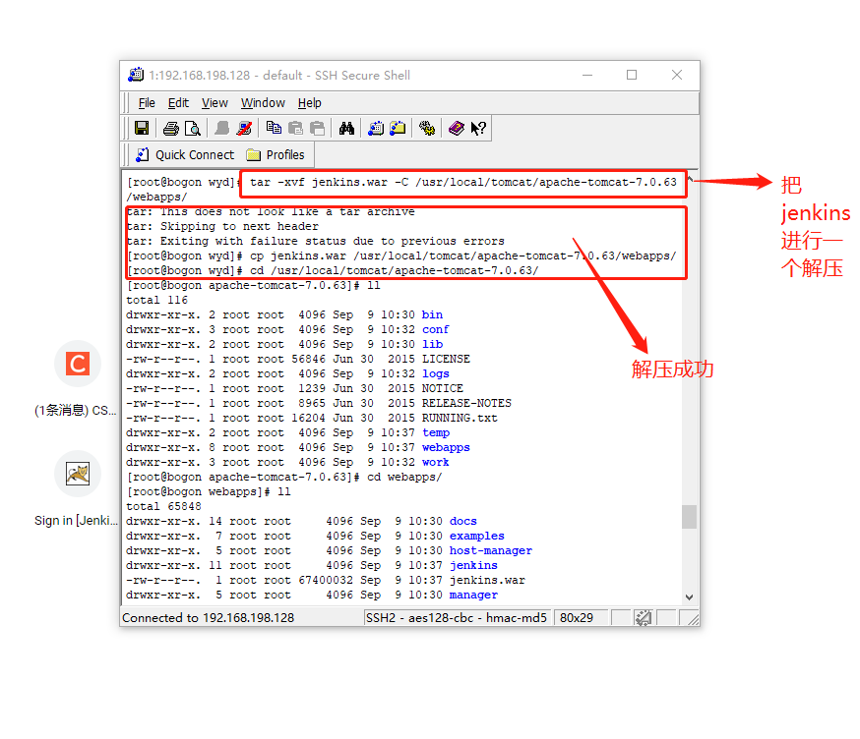Open the Edit menu
Screen dimensions: 860x739
point(178,103)
